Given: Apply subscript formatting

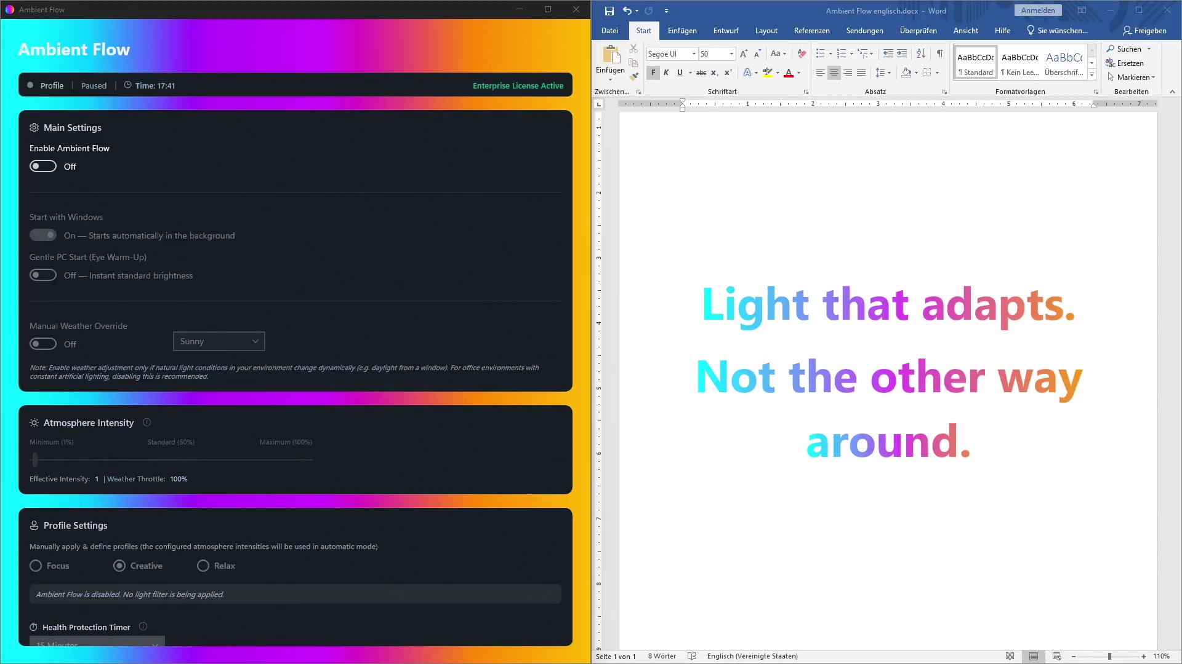Looking at the screenshot, I should [x=715, y=73].
